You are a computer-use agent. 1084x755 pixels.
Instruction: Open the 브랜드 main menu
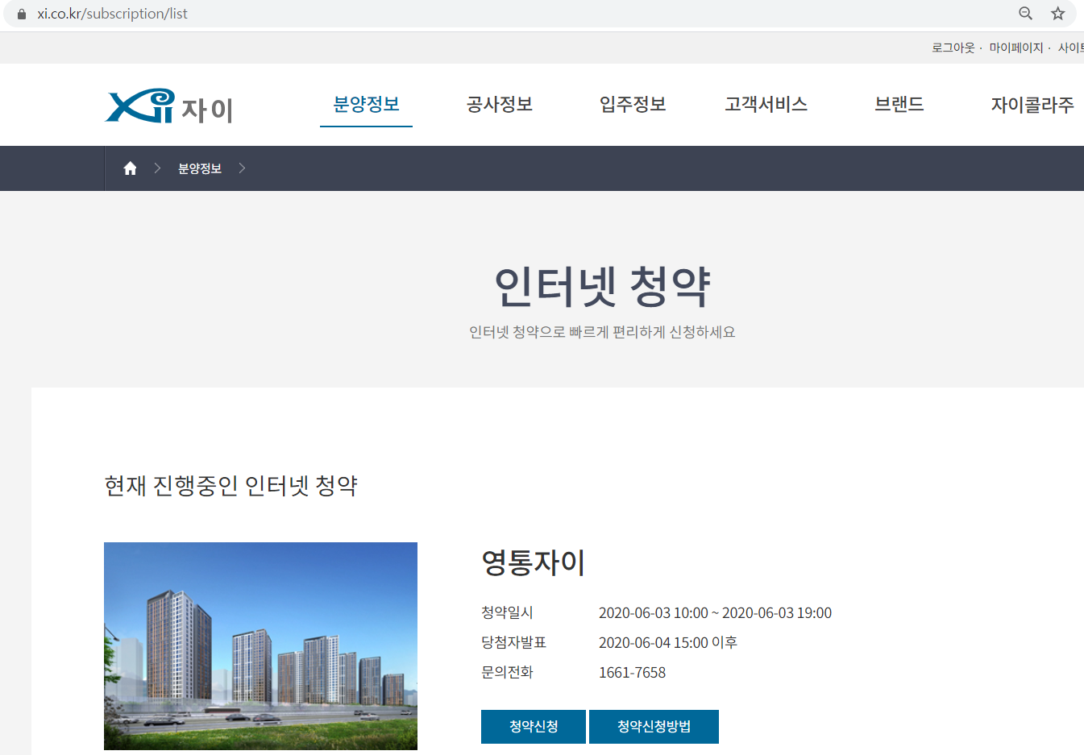point(899,105)
